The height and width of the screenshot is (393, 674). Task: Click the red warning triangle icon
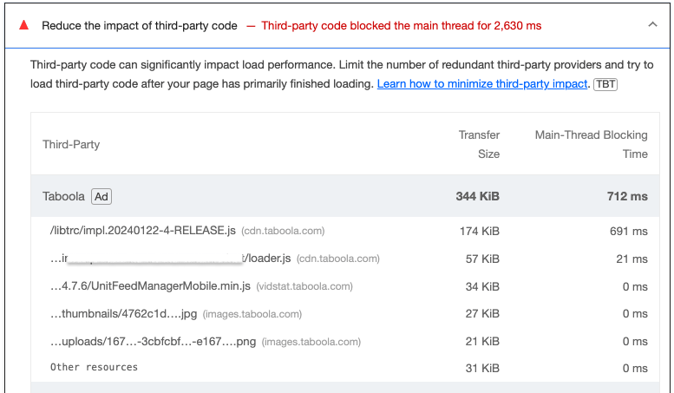[x=24, y=25]
